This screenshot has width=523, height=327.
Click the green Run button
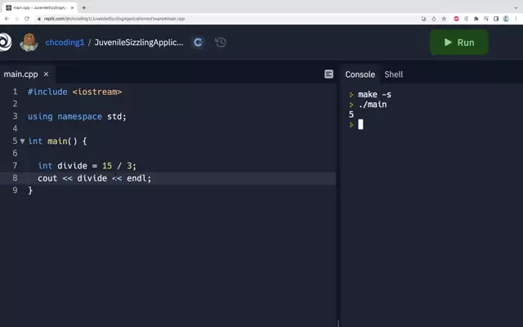pos(459,43)
